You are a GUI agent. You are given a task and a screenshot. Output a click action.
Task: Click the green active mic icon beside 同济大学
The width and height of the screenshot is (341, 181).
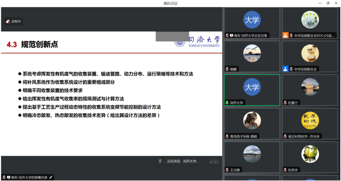click(x=227, y=102)
